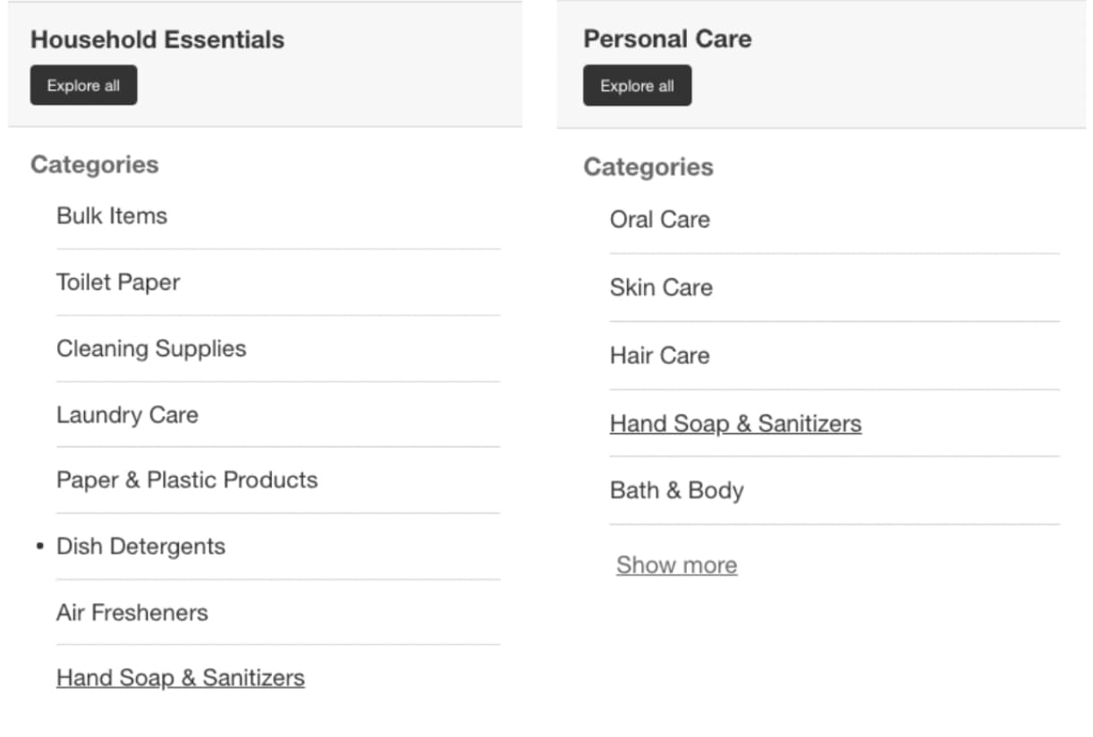Image resolution: width=1093 pixels, height=737 pixels.
Task: Browse the Hair Care category
Action: point(658,355)
